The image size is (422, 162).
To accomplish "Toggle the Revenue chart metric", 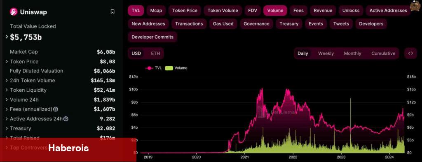I will (323, 10).
